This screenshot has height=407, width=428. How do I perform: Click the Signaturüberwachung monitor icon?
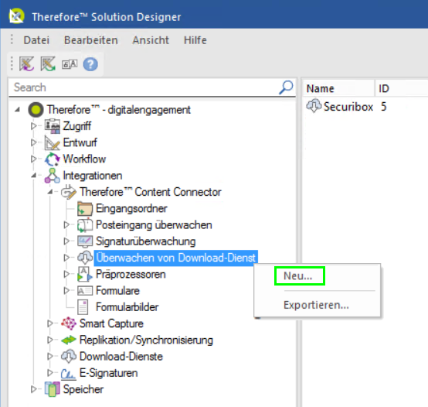tap(85, 241)
